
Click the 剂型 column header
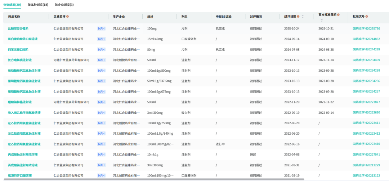pyautogui.click(x=184, y=17)
